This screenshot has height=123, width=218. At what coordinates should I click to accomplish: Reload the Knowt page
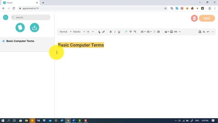click(14, 8)
